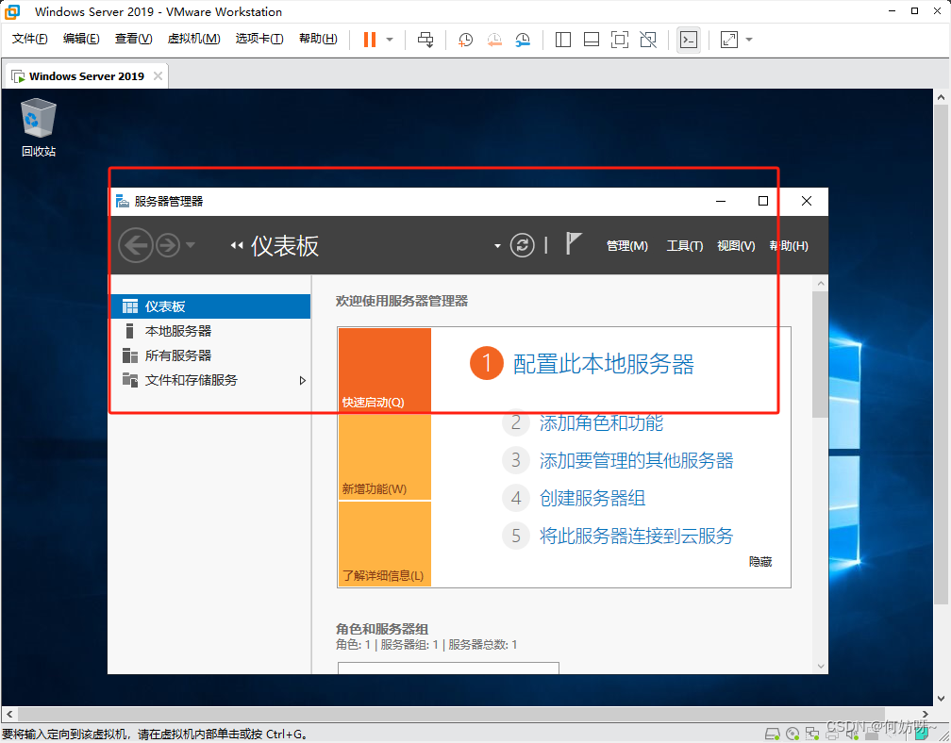Select 仪表板 in the navigation pane
This screenshot has width=951, height=743.
click(x=210, y=306)
